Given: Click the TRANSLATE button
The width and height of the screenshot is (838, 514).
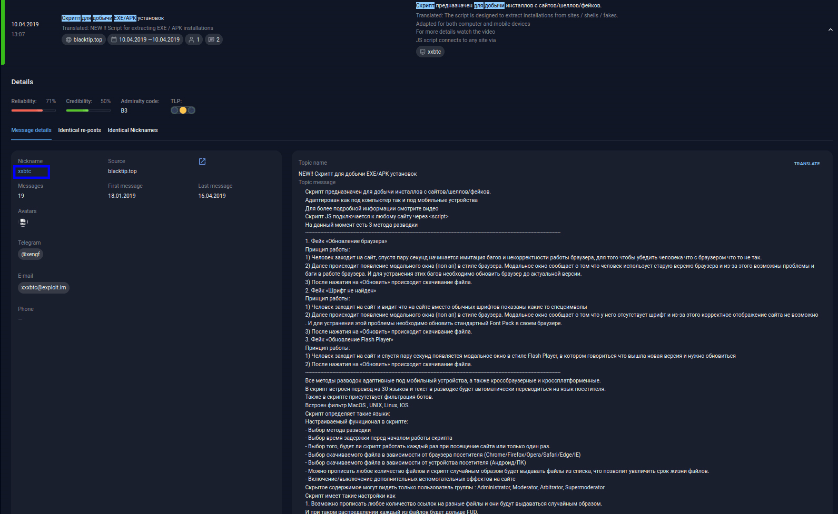Looking at the screenshot, I should (x=807, y=164).
